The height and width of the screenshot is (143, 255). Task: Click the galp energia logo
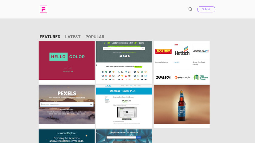point(182,78)
